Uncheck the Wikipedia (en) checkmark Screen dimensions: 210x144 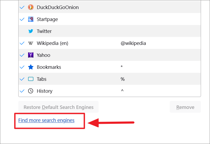[x=22, y=43]
